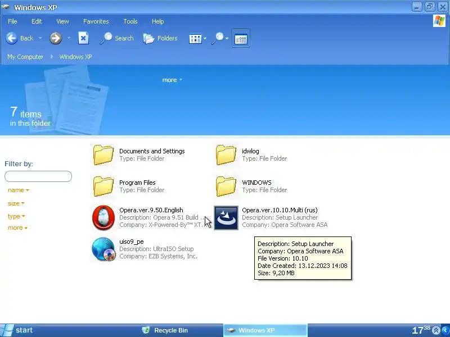
Task: Switch to the Windows XP taskbar button
Action: point(265,330)
